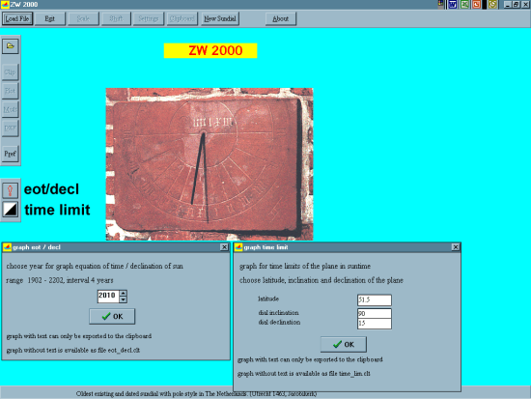Viewport: 531px width, 399px height.
Task: Click the graph time limit dialog title icon
Action: 238,247
